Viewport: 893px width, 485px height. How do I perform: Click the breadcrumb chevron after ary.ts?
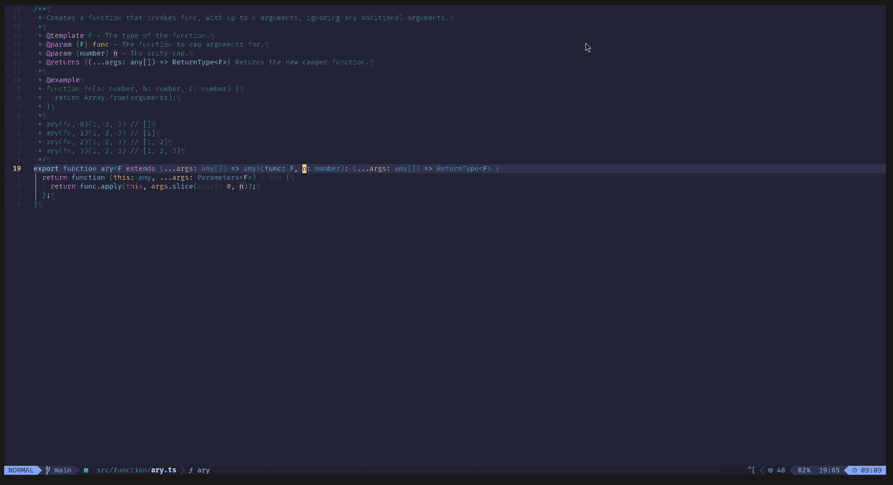[x=182, y=470]
